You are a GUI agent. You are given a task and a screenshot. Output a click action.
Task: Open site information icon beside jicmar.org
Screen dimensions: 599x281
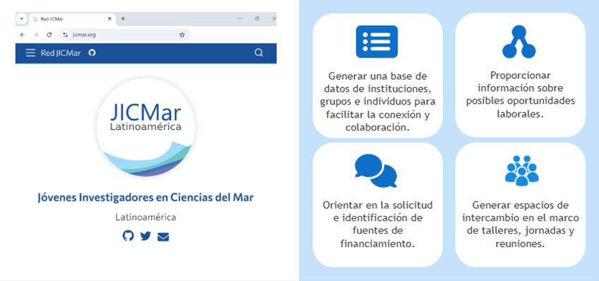coord(65,35)
